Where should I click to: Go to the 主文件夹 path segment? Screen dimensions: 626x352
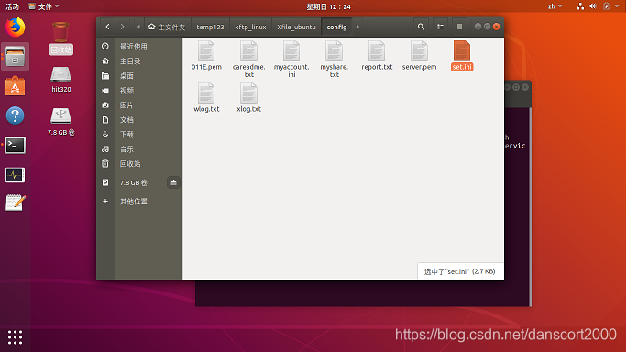(x=167, y=27)
